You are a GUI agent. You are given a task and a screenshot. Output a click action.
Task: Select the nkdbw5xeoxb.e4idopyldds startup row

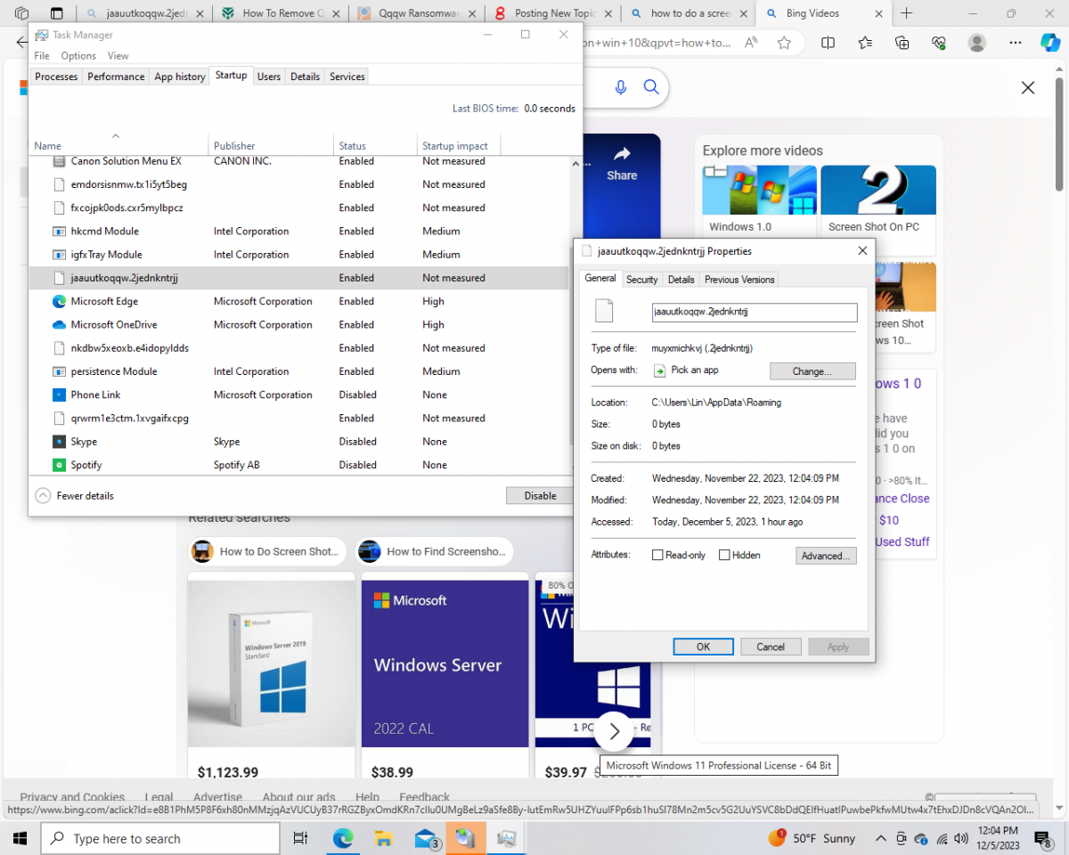pyautogui.click(x=298, y=348)
